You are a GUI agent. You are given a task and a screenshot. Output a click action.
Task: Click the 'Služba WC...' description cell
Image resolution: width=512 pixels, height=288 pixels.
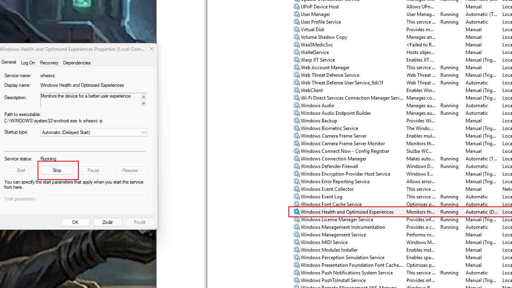[419, 151]
